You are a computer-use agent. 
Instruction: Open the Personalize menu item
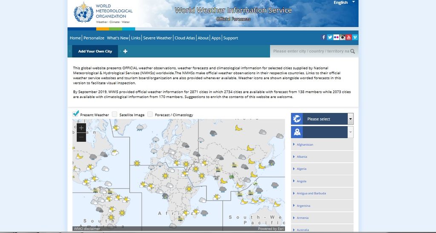pyautogui.click(x=94, y=38)
